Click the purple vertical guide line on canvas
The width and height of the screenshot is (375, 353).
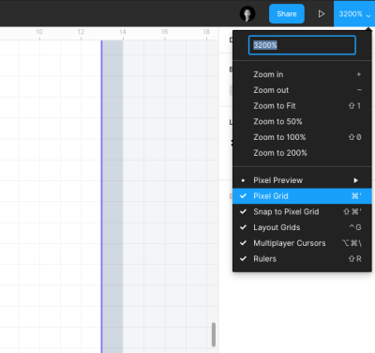[101, 196]
